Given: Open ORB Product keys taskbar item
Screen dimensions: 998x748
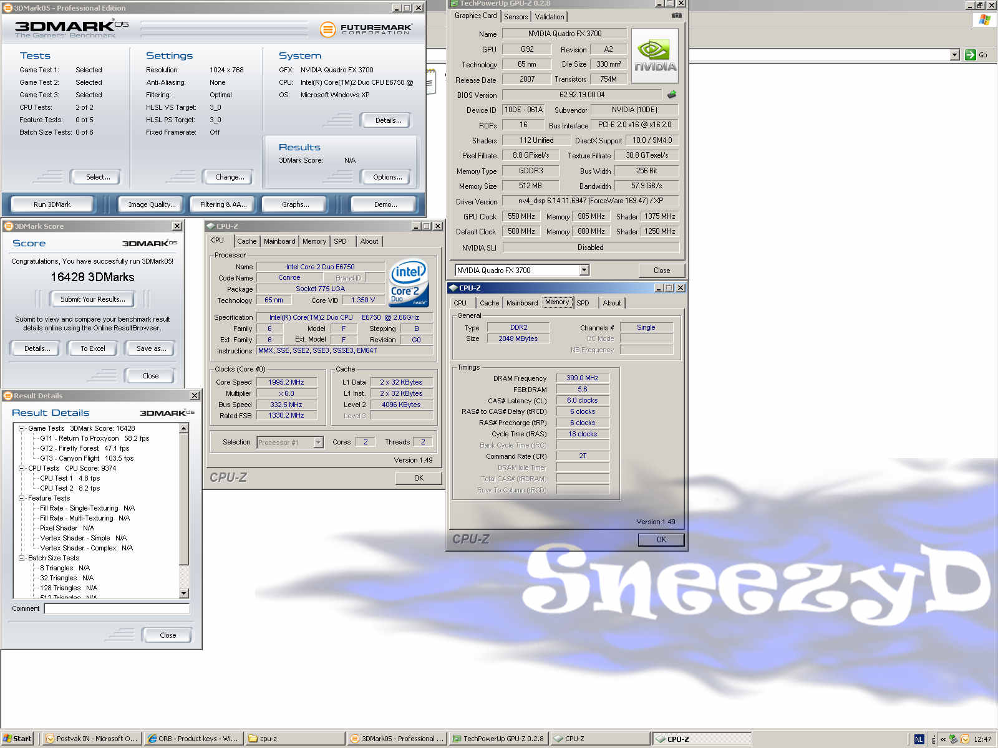Looking at the screenshot, I should 193,739.
